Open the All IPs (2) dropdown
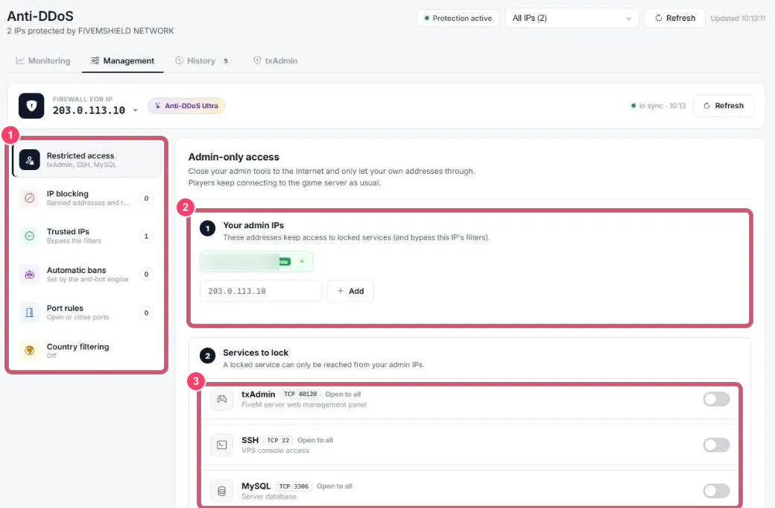This screenshot has height=508, width=775. pyautogui.click(x=572, y=19)
